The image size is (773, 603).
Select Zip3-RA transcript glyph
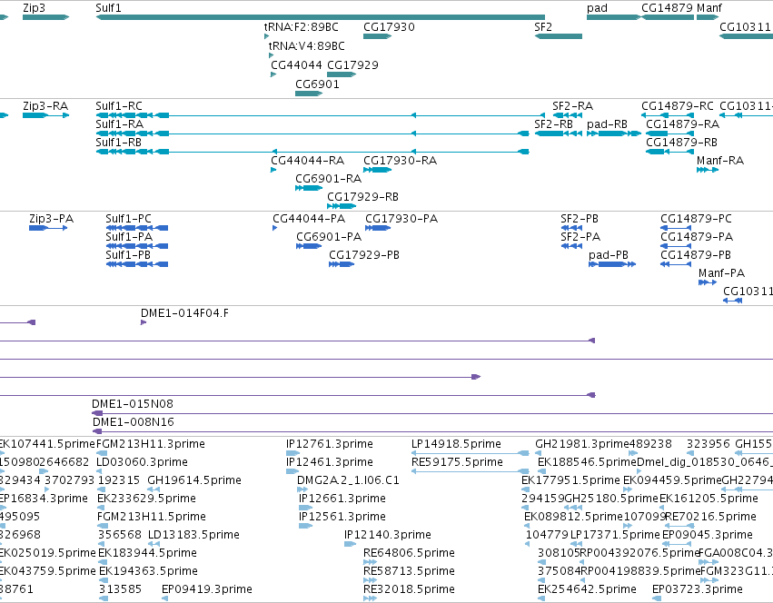point(45,115)
